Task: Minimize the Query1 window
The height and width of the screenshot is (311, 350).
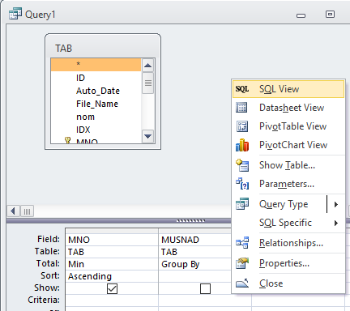Action: [x=301, y=15]
